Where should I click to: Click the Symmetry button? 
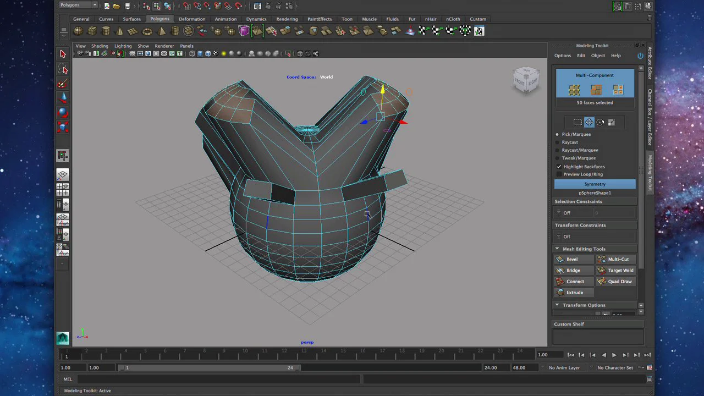pyautogui.click(x=595, y=184)
